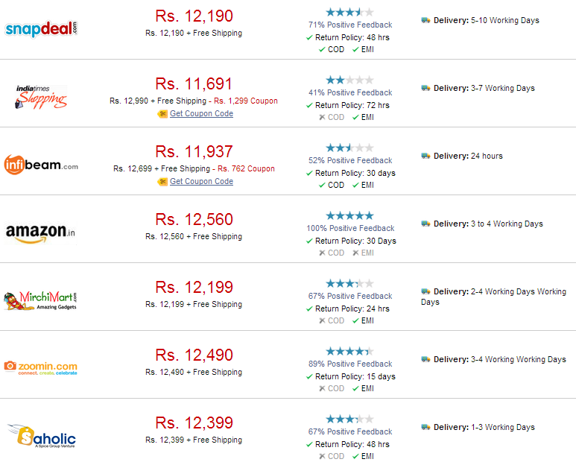576x465 pixels.
Task: Click the coupon scissors icon for Infibeam
Action: [x=162, y=182]
